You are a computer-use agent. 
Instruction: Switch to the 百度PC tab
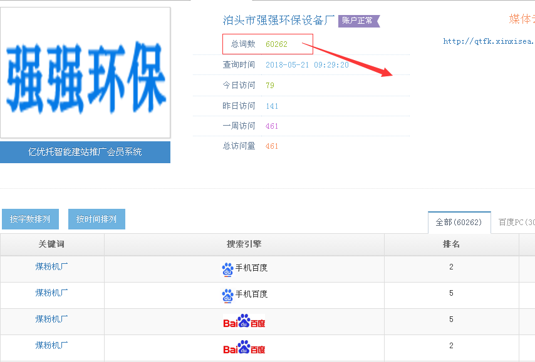click(x=516, y=223)
